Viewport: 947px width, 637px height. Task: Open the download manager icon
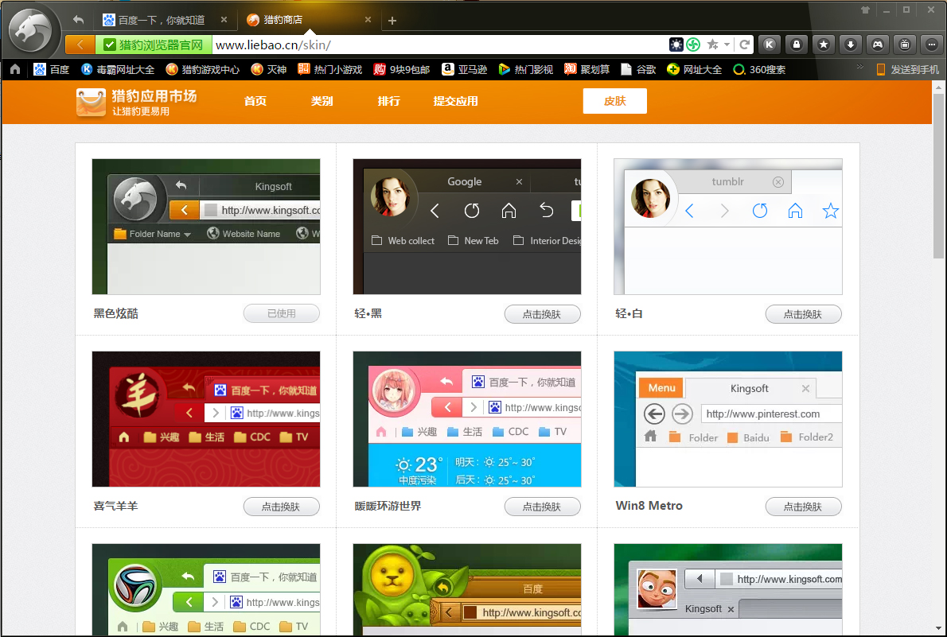(851, 45)
